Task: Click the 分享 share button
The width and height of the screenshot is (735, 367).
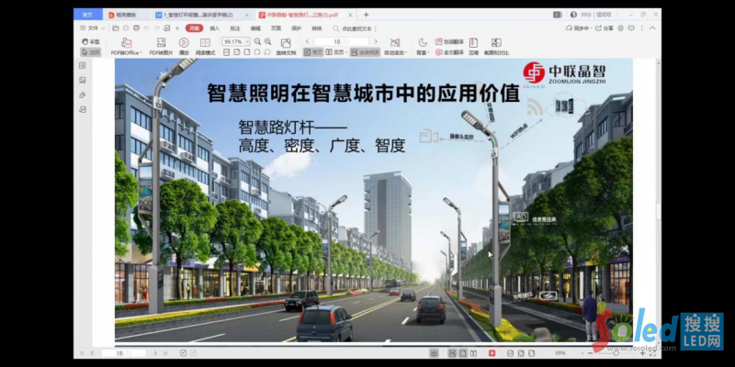Action: click(607, 28)
